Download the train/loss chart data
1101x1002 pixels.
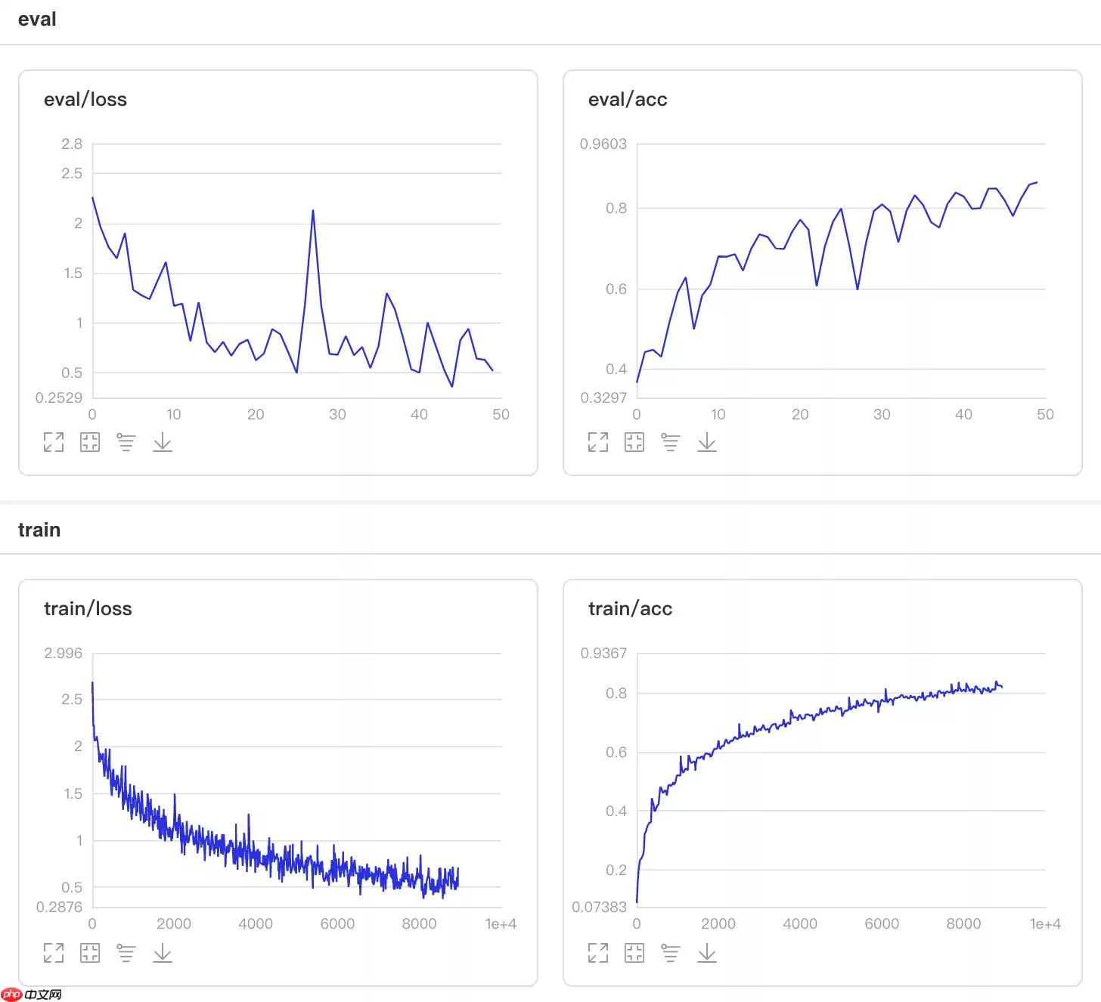[163, 953]
